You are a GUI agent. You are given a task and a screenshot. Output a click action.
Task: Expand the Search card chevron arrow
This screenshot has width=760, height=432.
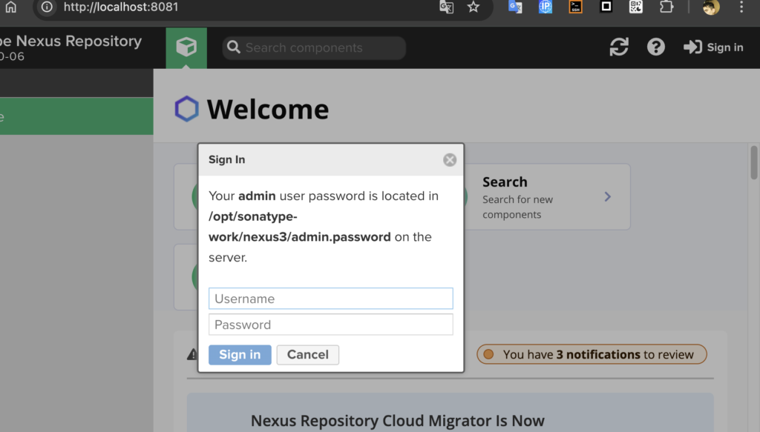pos(607,196)
